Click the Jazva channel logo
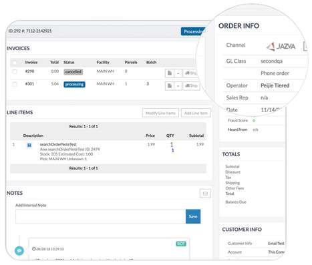This screenshot has height=265, width=312. [x=281, y=46]
